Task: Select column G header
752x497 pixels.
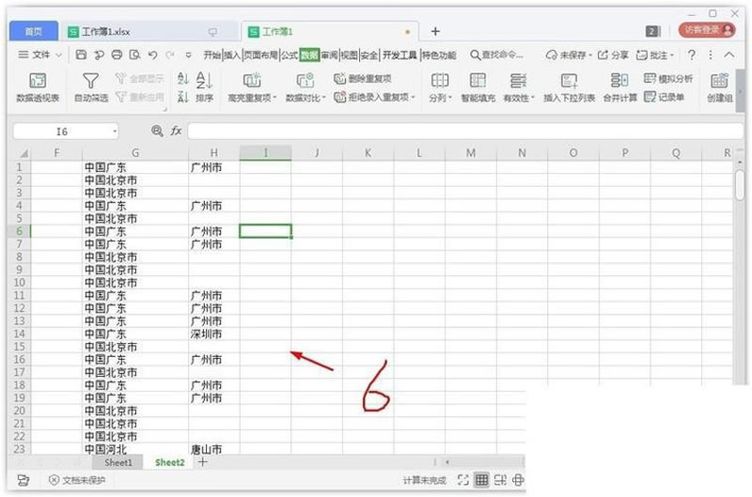Action: 135,153
